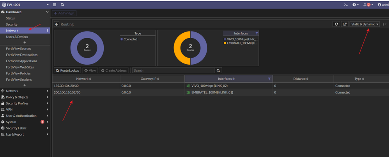
Task: Click the search magnifier beside Search box
Action: point(218,71)
